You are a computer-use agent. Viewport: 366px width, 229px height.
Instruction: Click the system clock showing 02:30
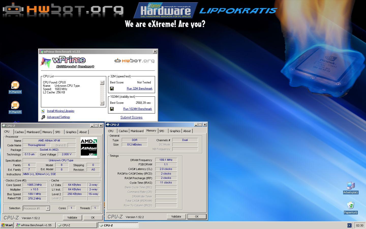point(360,225)
